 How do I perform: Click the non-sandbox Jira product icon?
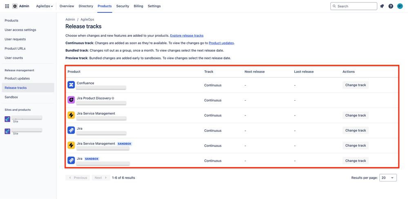point(71,130)
